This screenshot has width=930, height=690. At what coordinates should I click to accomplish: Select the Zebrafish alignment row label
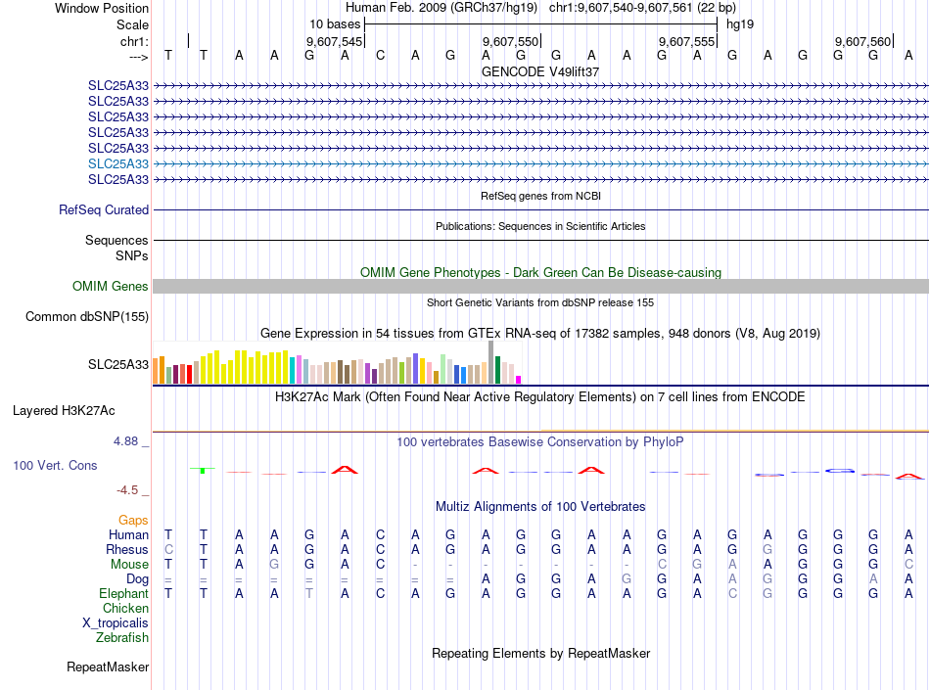click(x=122, y=638)
